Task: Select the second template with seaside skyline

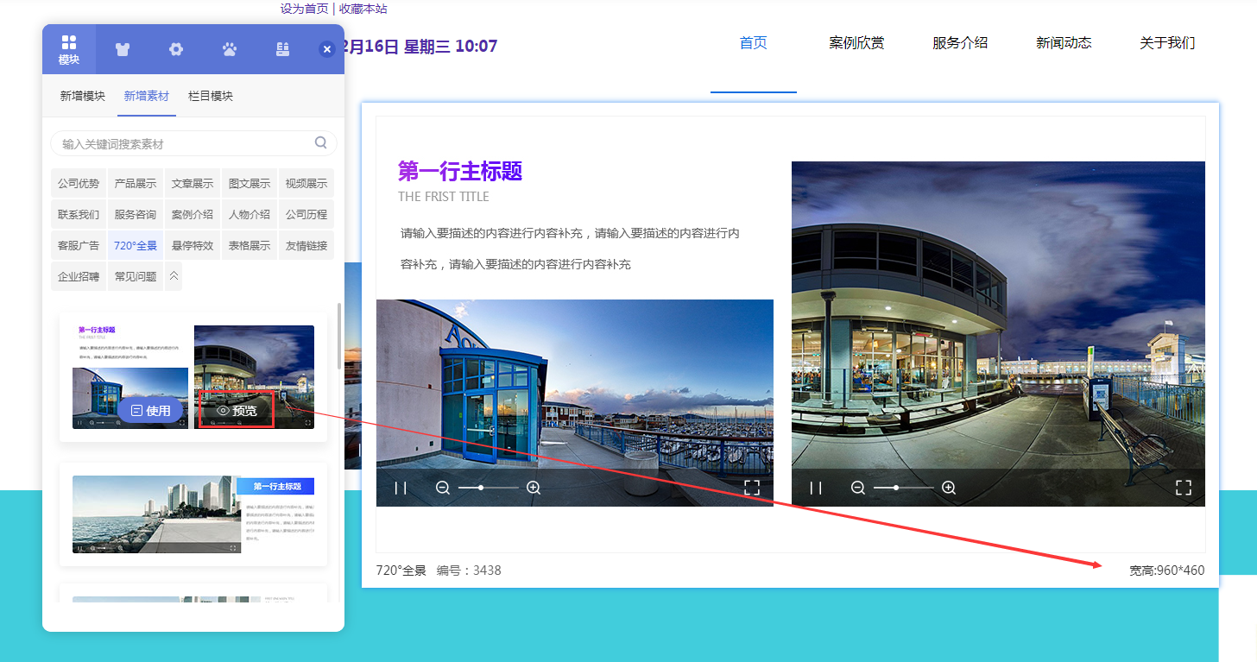Action: 193,514
